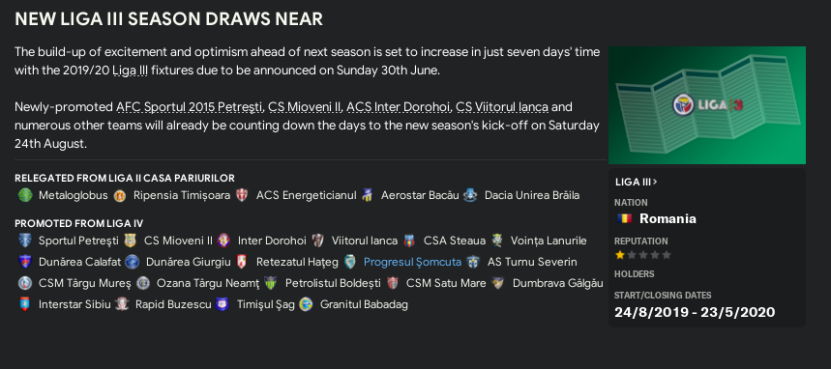Expand the LIGA III chevron header
Screen dimensions: 831x369
(636, 183)
